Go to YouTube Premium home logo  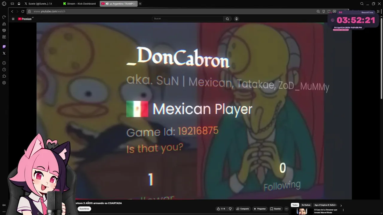(x=25, y=19)
